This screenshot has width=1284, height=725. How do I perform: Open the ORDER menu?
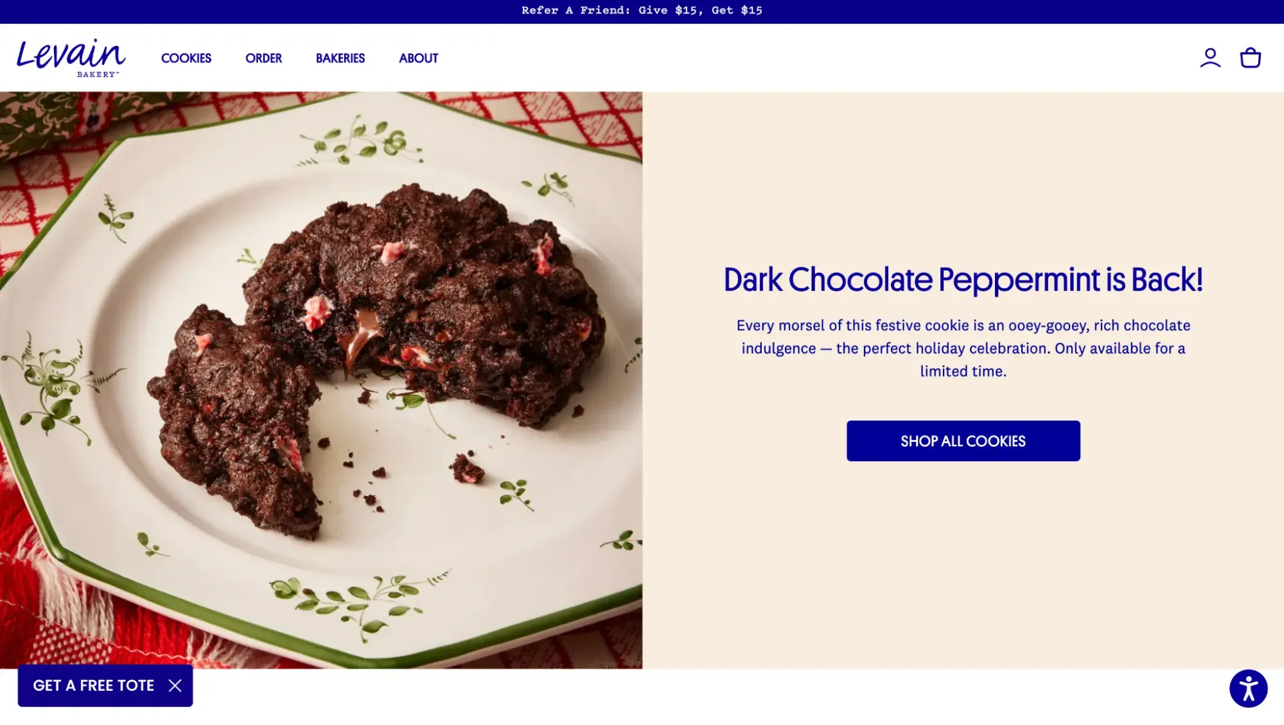[x=263, y=58]
